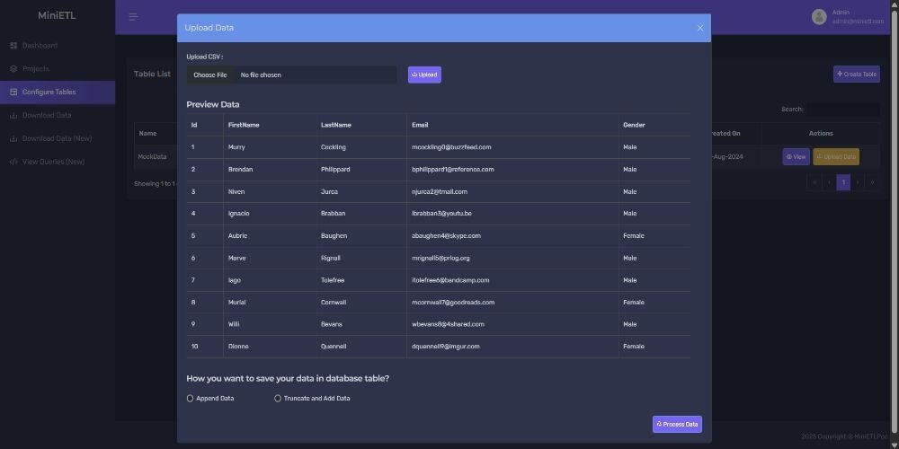899x449 pixels.
Task: Click the yellow Upload Data row button
Action: point(835,157)
